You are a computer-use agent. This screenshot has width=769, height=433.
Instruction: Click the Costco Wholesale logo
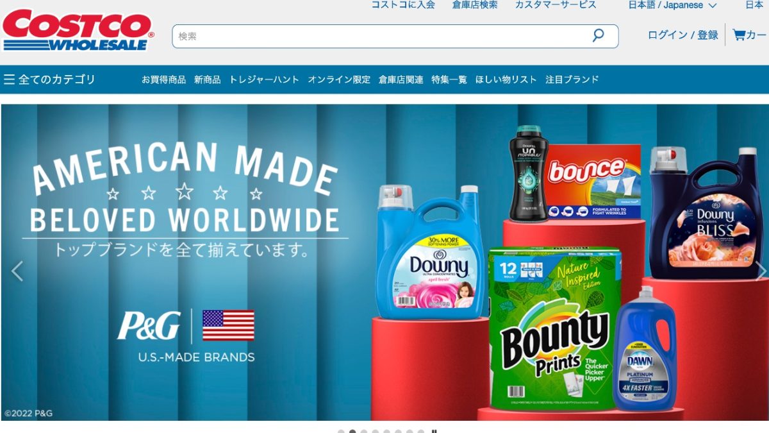77,29
